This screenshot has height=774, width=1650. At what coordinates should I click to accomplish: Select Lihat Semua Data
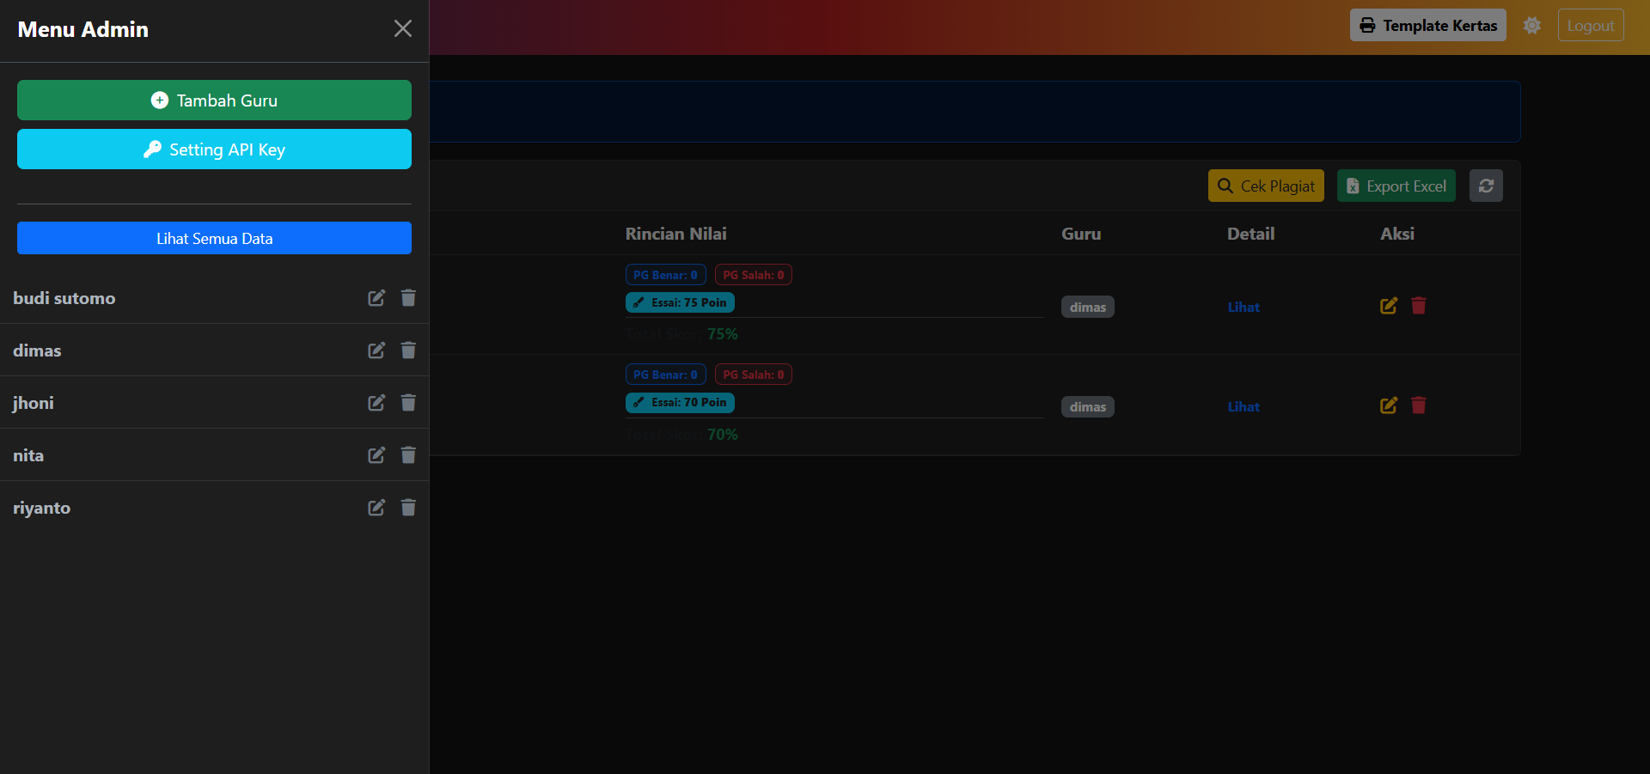214,239
